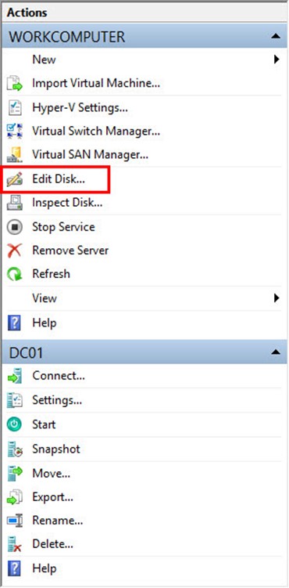Click the Virtual Switch Manager icon

tap(15, 132)
